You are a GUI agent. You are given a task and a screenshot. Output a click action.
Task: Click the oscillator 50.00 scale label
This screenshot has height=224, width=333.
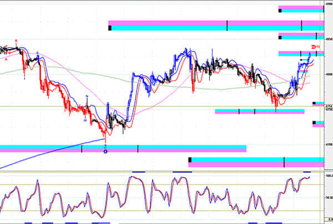(x=329, y=197)
